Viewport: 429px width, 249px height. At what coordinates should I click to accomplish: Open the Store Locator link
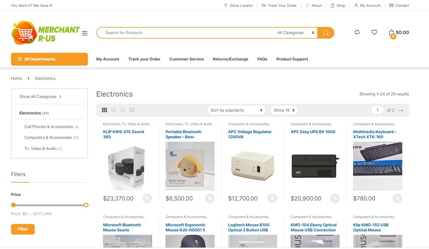238,5
